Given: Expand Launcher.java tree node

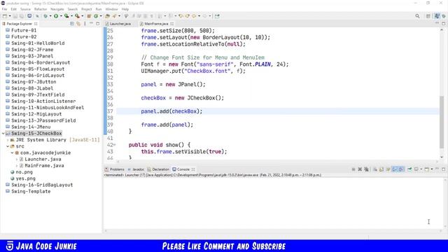Looking at the screenshot, I should pos(17,159).
